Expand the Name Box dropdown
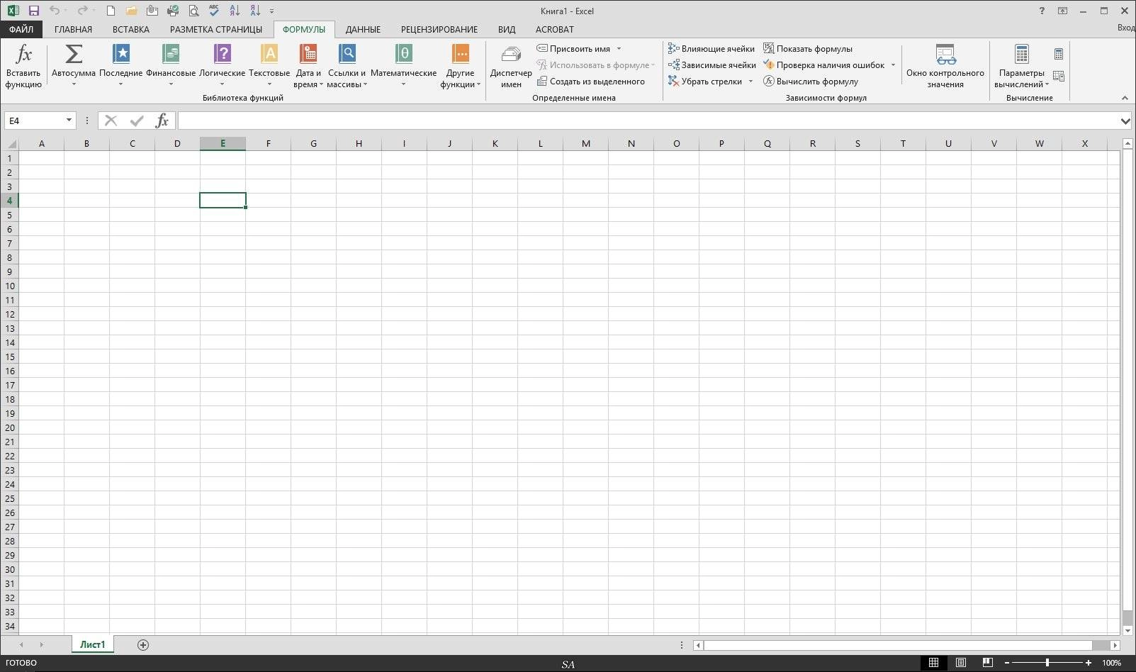 (69, 121)
